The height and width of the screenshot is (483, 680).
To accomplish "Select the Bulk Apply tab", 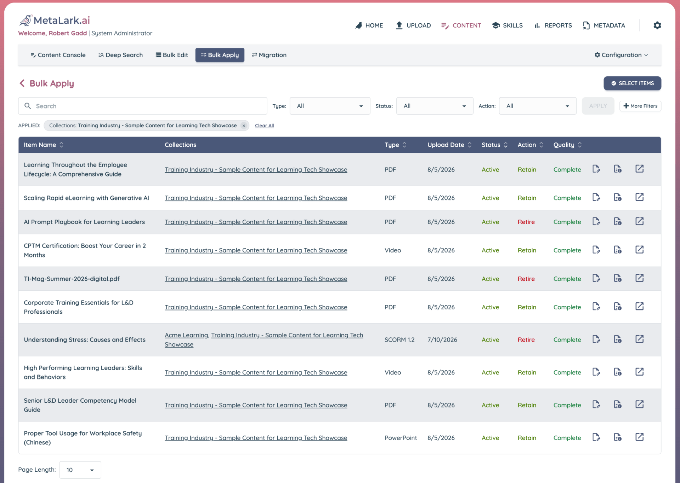I will [220, 55].
